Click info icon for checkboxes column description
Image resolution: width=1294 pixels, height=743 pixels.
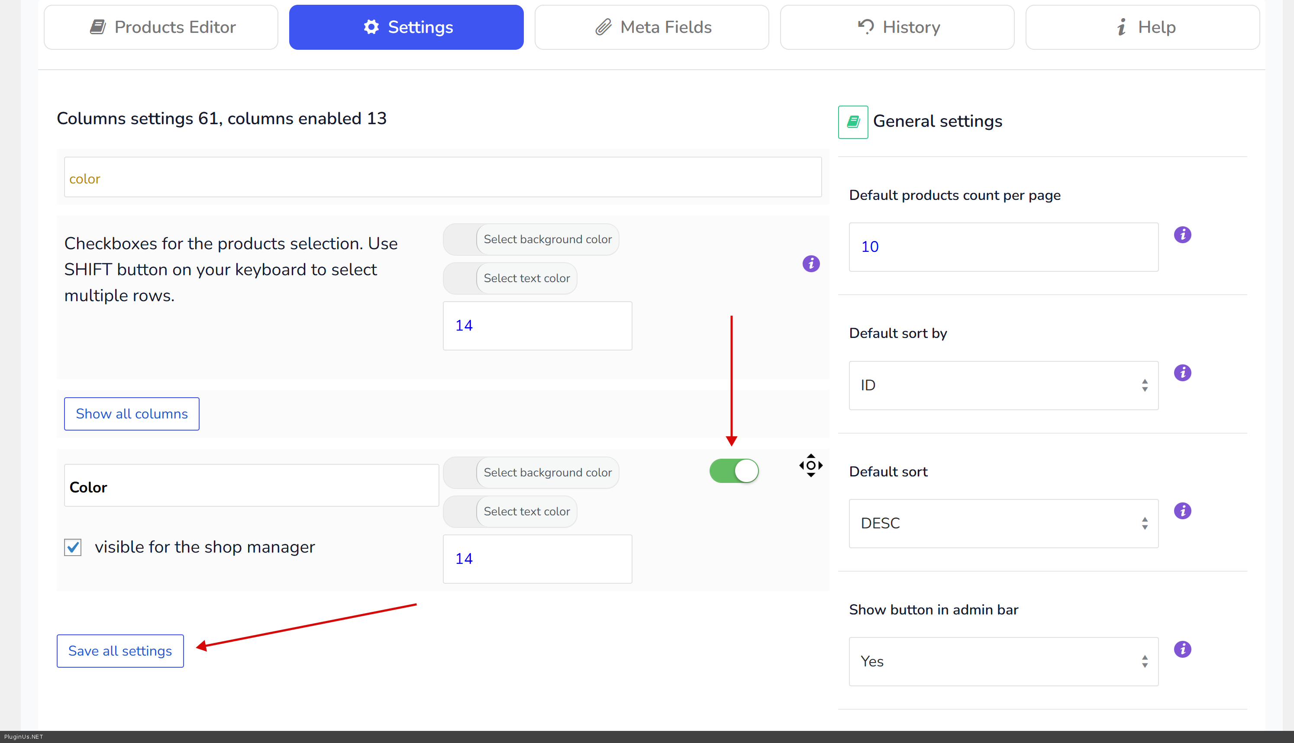(810, 264)
